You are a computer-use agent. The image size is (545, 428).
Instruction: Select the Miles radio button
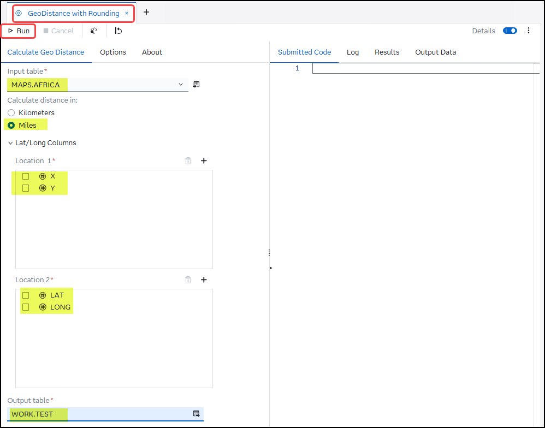click(x=11, y=126)
